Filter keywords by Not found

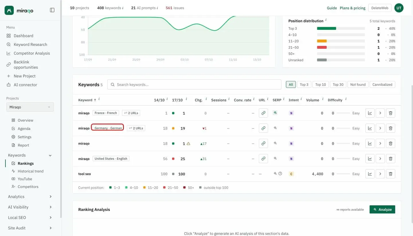pos(358,85)
